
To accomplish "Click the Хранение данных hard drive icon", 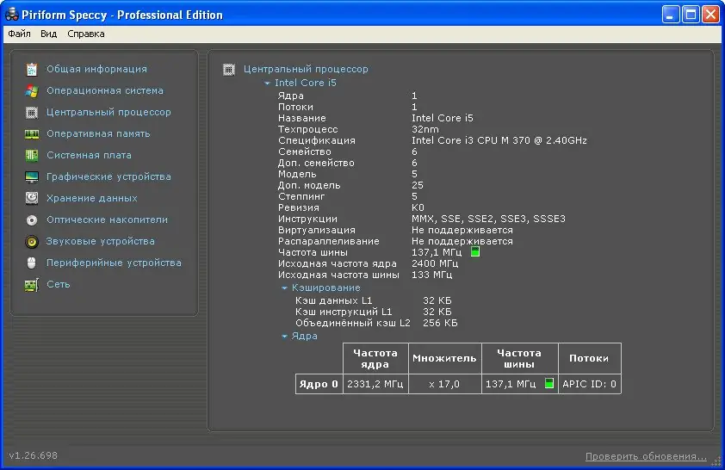I will click(32, 198).
